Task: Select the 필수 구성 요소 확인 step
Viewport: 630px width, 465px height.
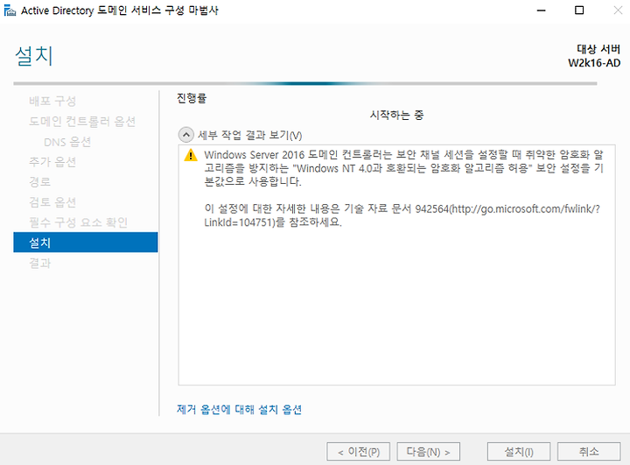Action: point(79,222)
